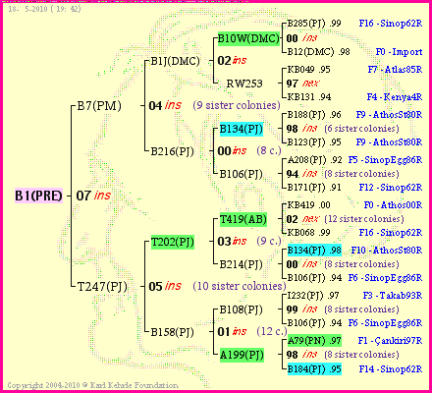Click "02 nex (12 sister colonies)" label
The height and width of the screenshot is (393, 432).
346,219
